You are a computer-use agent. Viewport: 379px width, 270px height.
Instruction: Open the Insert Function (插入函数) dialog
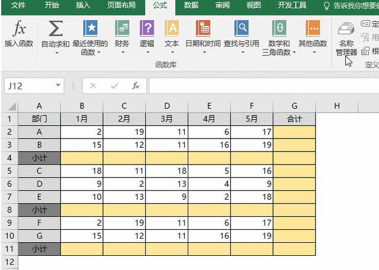19,33
